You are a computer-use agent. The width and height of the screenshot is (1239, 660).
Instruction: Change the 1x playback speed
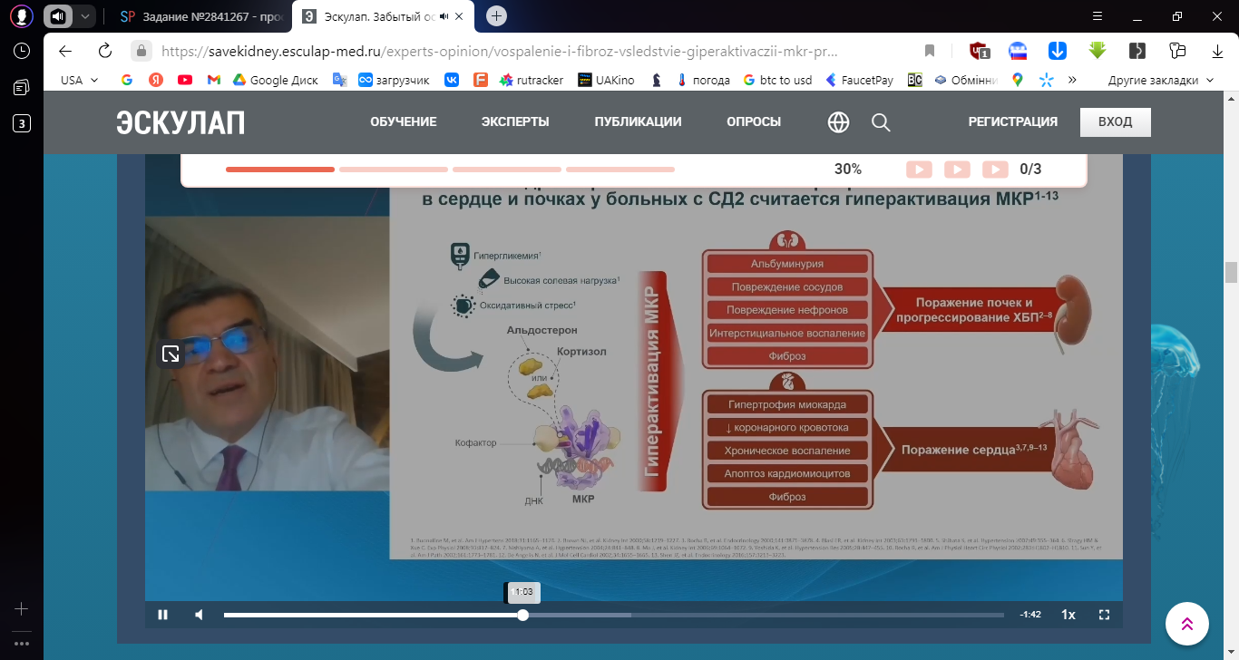tap(1068, 615)
